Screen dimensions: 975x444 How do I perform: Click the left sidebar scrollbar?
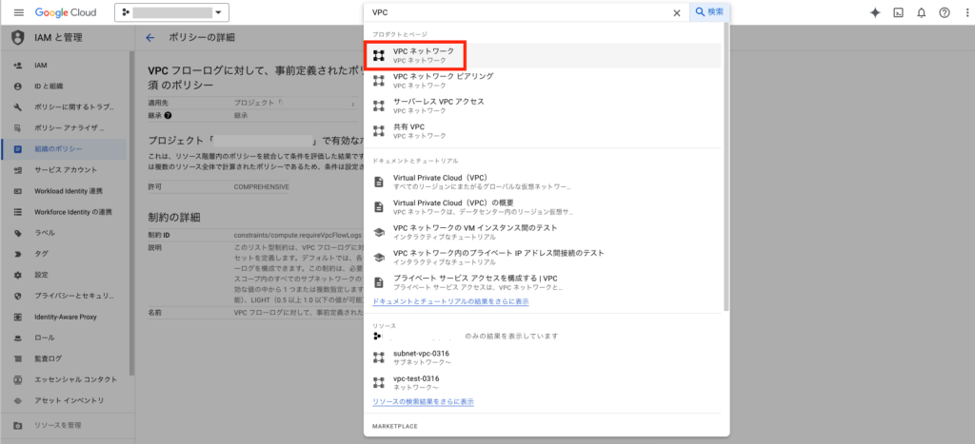(x=131, y=211)
